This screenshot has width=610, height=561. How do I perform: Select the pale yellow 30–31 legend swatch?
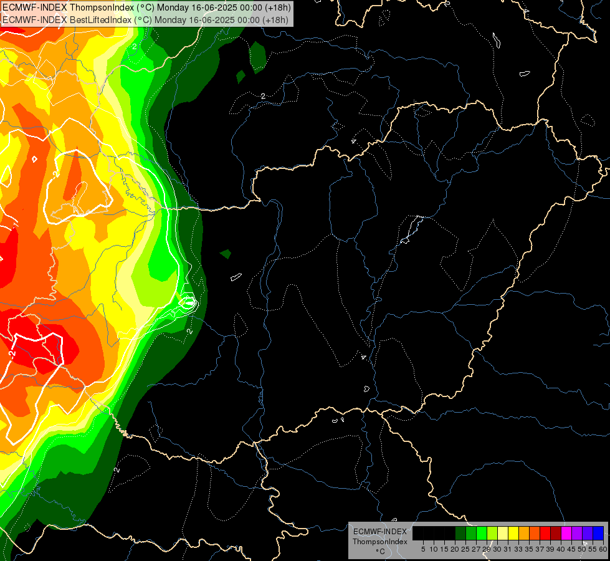[503, 533]
